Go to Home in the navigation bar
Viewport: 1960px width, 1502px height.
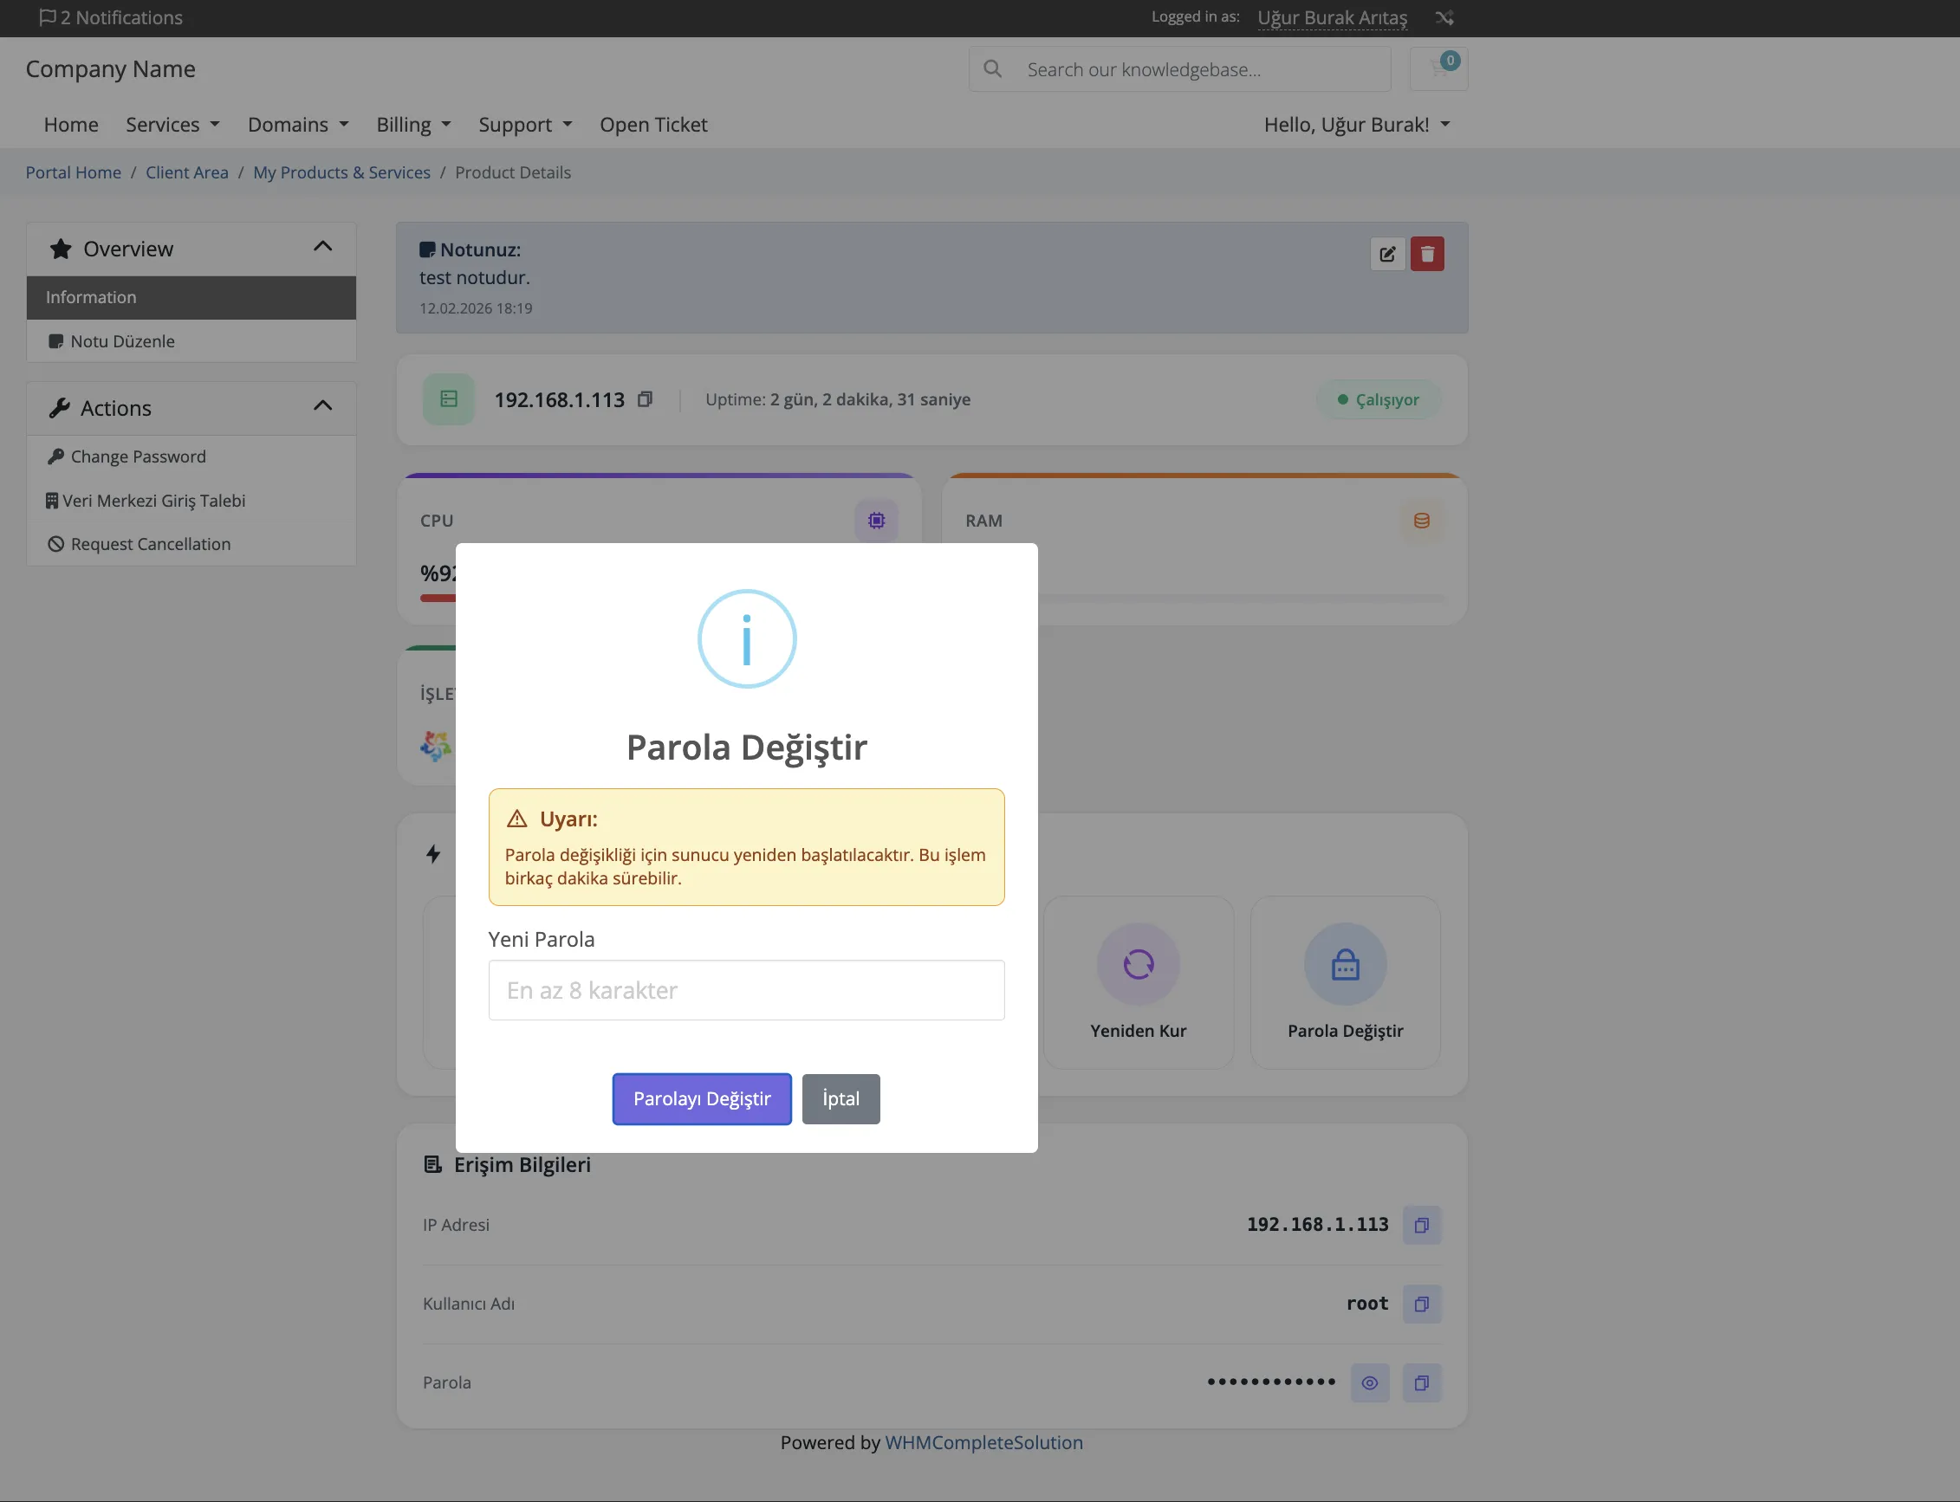coord(72,124)
